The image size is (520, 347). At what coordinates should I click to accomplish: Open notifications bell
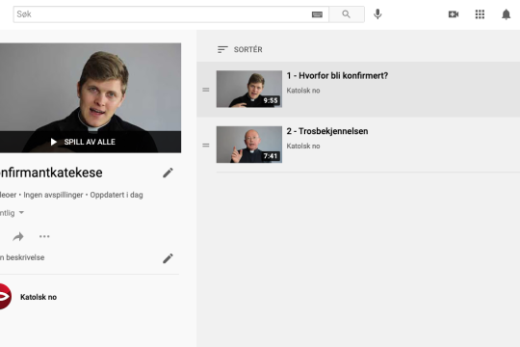tap(506, 14)
